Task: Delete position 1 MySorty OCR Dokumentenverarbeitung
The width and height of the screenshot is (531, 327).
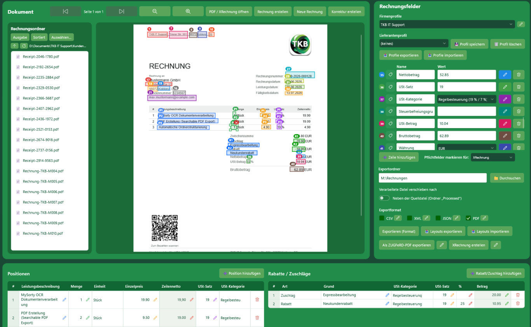Action: 257,300
